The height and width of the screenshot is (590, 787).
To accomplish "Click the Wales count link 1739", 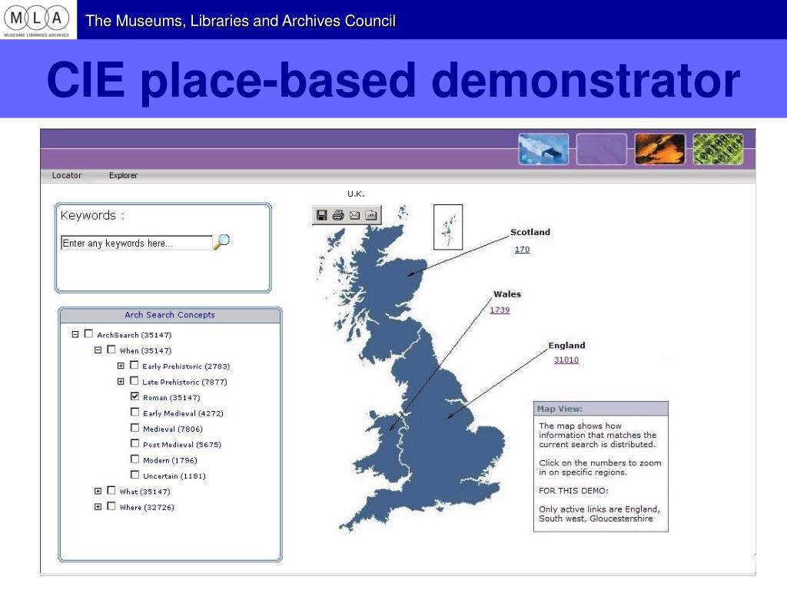I will coord(500,310).
